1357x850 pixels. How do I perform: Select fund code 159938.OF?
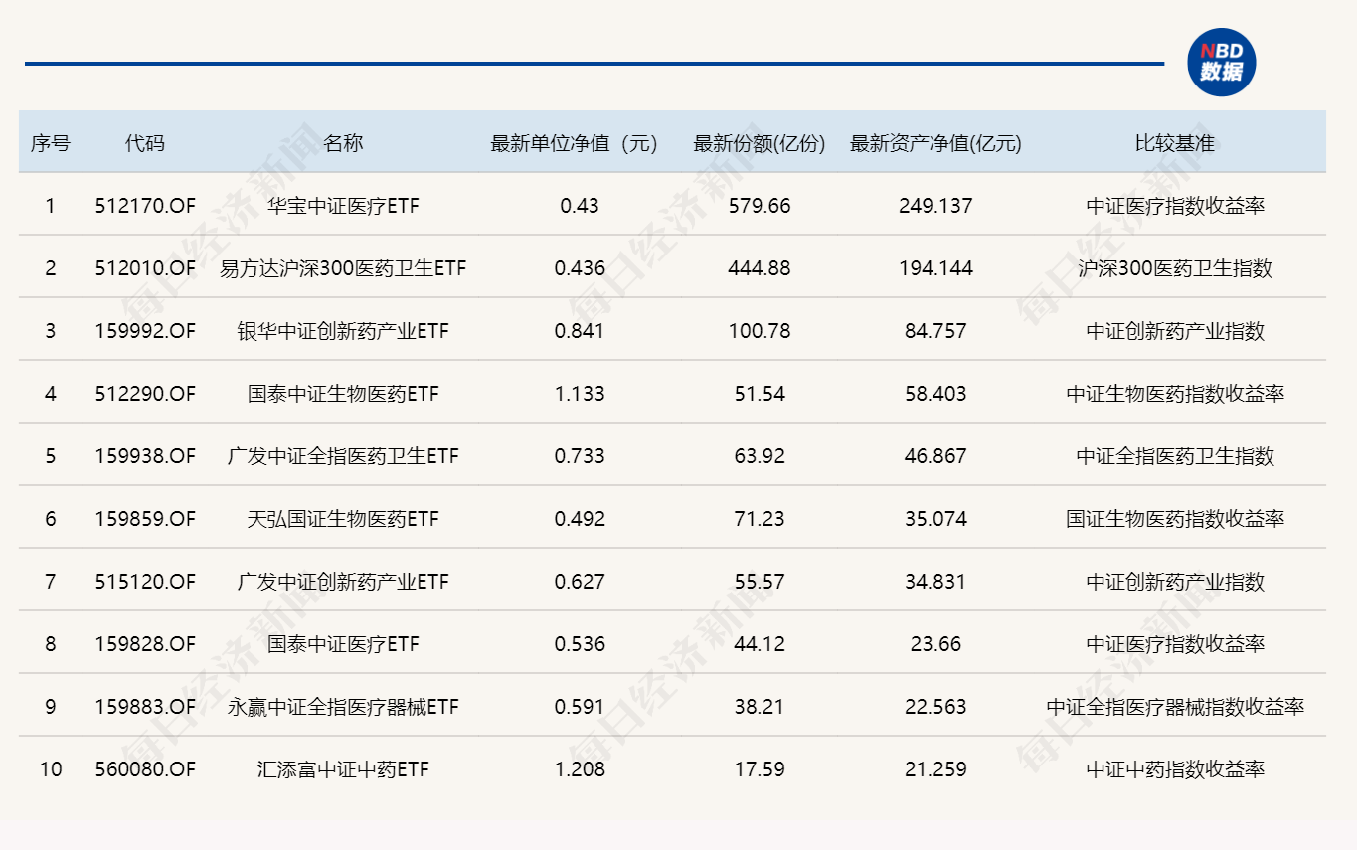[145, 456]
